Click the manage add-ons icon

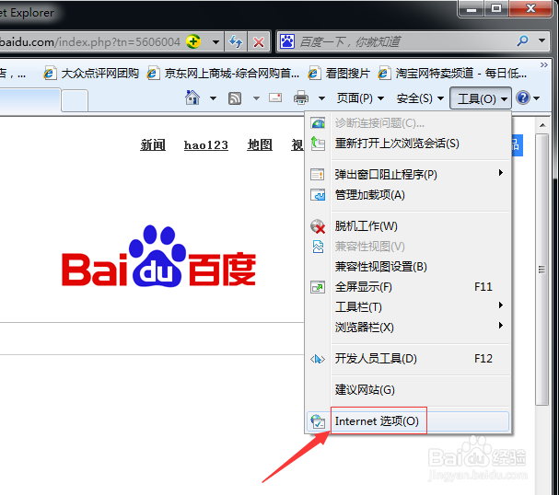coord(318,195)
